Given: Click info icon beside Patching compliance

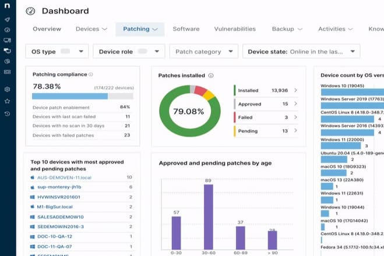Looking at the screenshot, I should [91, 74].
